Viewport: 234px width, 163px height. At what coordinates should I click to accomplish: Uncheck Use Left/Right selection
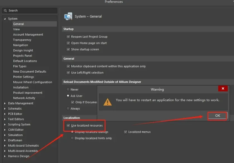pos(68,73)
